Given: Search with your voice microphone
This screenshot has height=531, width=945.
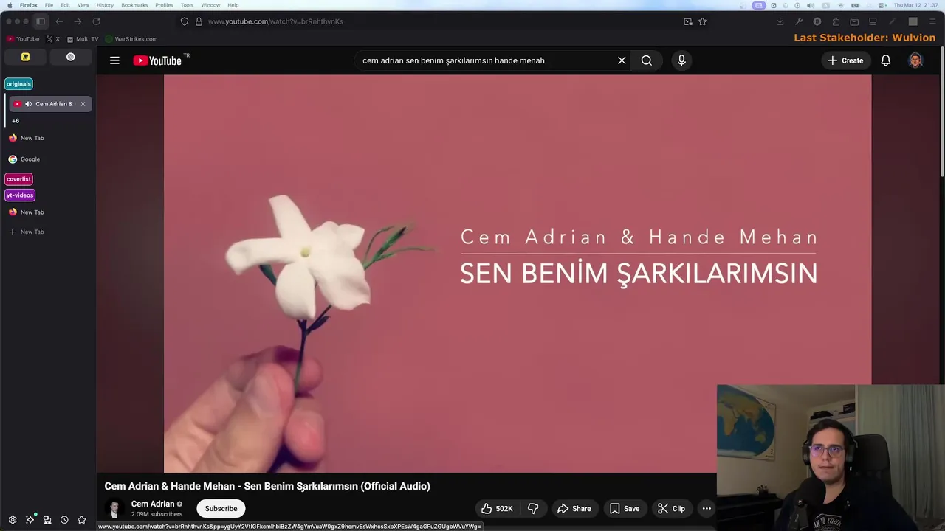Looking at the screenshot, I should (x=681, y=60).
